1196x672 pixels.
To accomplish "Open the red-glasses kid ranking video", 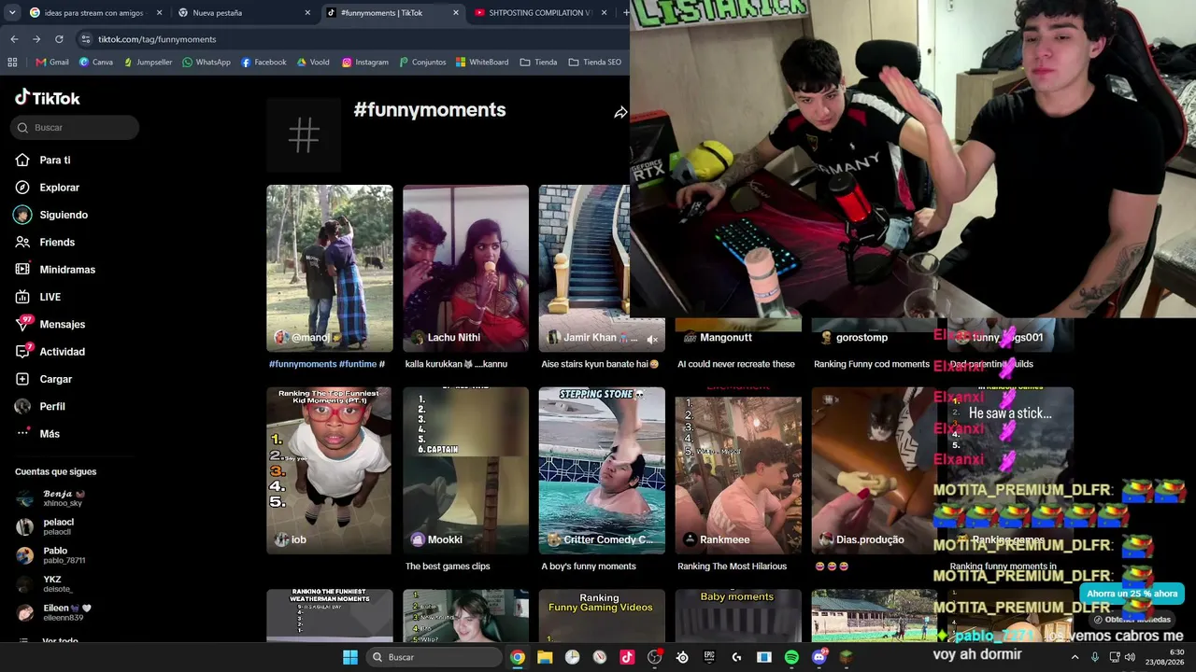I will tap(329, 470).
